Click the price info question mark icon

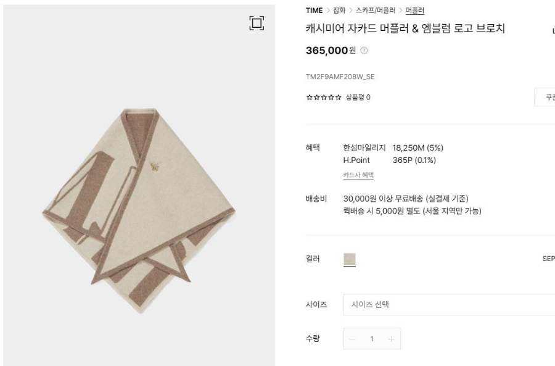pos(364,51)
